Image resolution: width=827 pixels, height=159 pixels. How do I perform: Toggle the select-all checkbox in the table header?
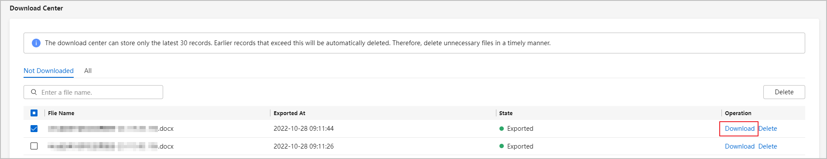coord(34,113)
